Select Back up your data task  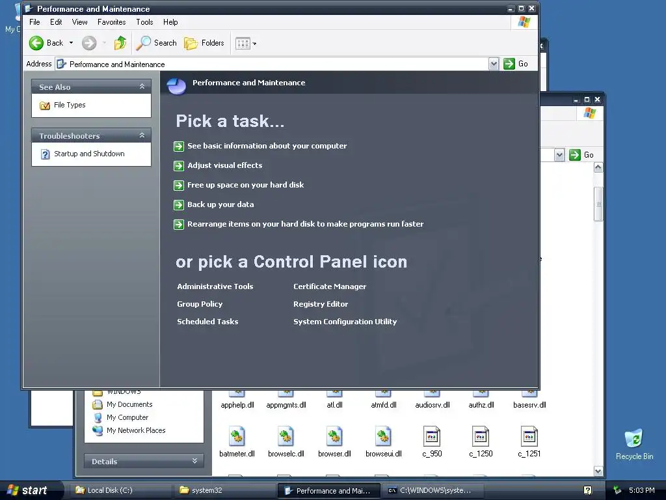pos(220,204)
